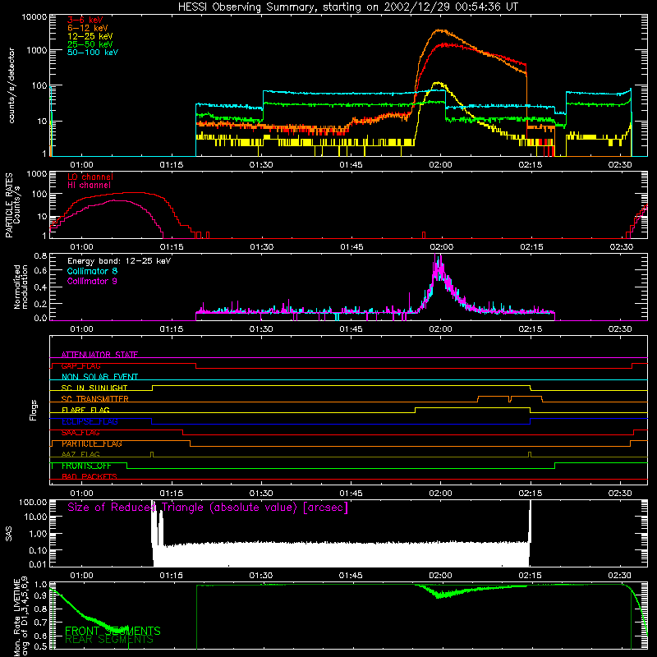Select the 6-12 keV legend label

[87, 28]
